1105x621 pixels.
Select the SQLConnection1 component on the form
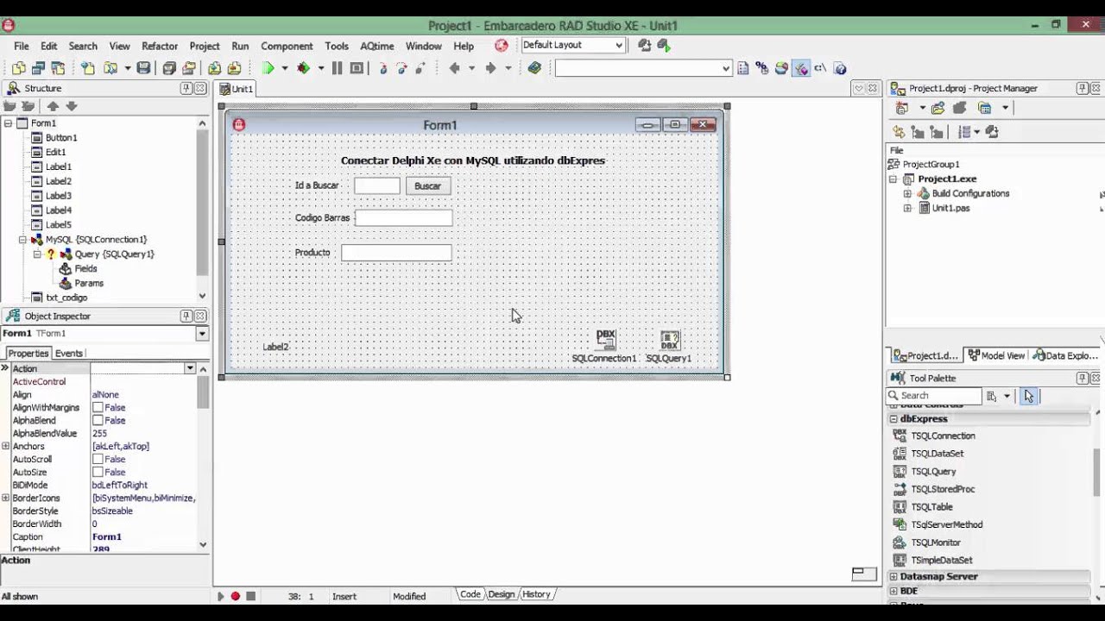click(x=605, y=338)
